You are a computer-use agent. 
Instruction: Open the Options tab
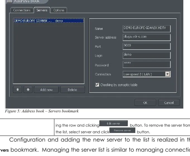pyautogui.click(x=59, y=10)
